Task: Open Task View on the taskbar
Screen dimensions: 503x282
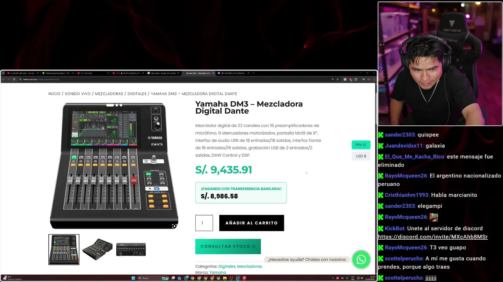Action: [x=173, y=278]
